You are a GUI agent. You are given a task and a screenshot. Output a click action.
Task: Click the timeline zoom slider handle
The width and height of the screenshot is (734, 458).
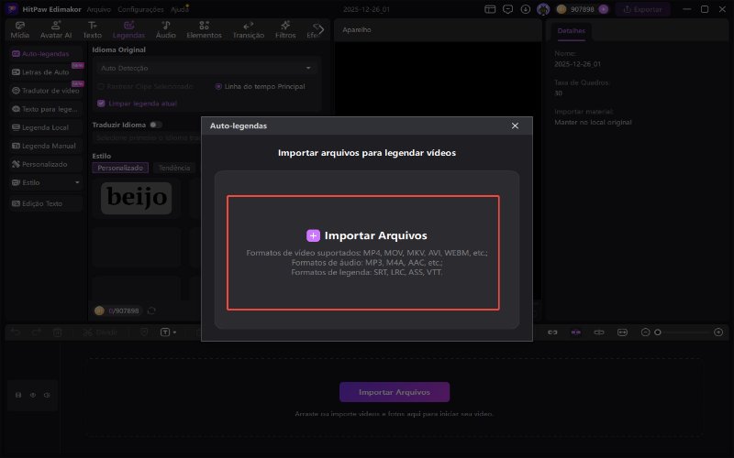click(657, 333)
